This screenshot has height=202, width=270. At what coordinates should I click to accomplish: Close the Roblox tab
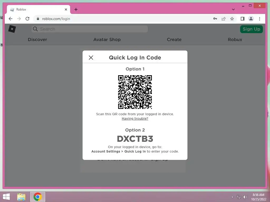(66, 9)
